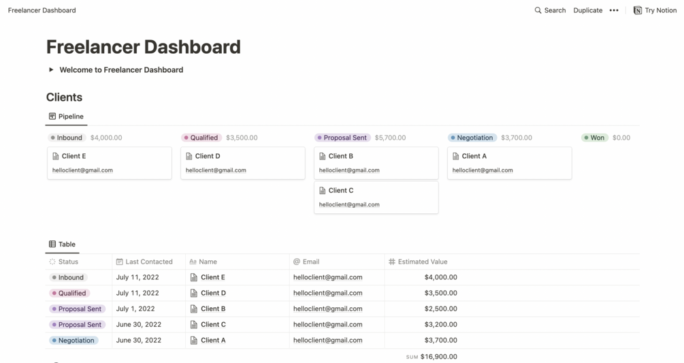
Task: Click the Last Contacted calendar icon
Action: point(119,262)
